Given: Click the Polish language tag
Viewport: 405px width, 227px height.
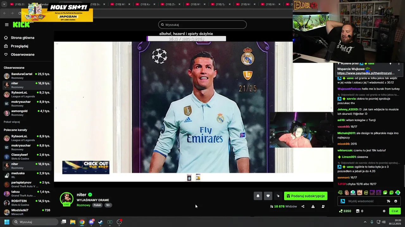Looking at the screenshot, I should coord(97,205).
